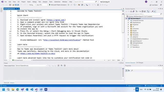
Task: Pin the GettingStarted.txt tab
Action: [16, 9]
